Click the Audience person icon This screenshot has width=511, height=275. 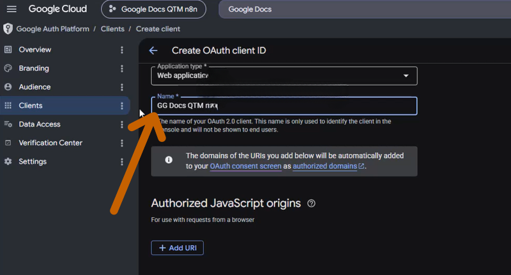(8, 87)
